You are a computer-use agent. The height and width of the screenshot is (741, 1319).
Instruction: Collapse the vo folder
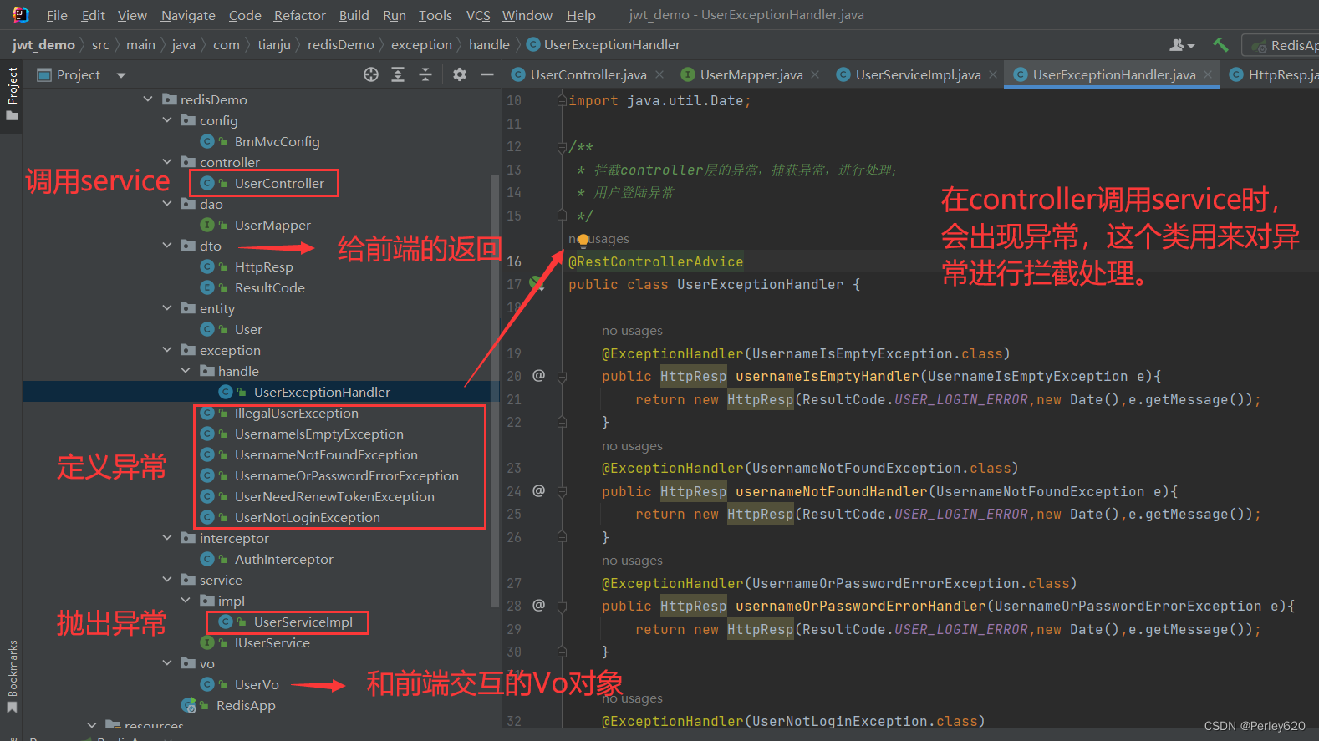(x=167, y=663)
